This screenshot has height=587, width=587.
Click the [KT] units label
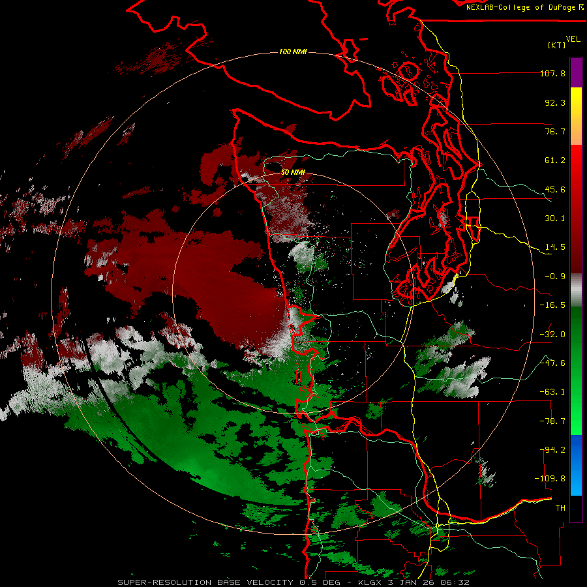pyautogui.click(x=556, y=45)
